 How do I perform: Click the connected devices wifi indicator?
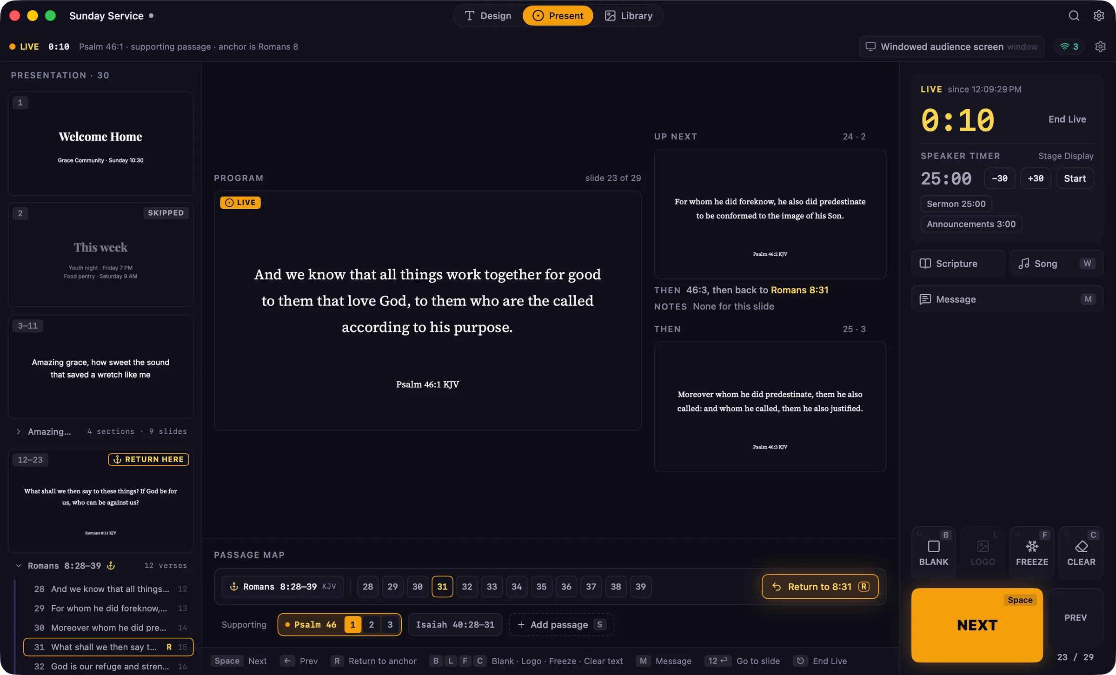[x=1069, y=46]
